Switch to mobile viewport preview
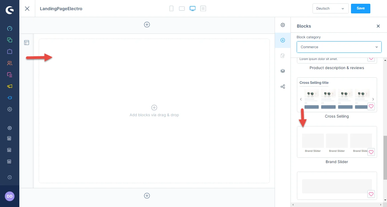Screen dimensions: 387x207 tap(171, 9)
